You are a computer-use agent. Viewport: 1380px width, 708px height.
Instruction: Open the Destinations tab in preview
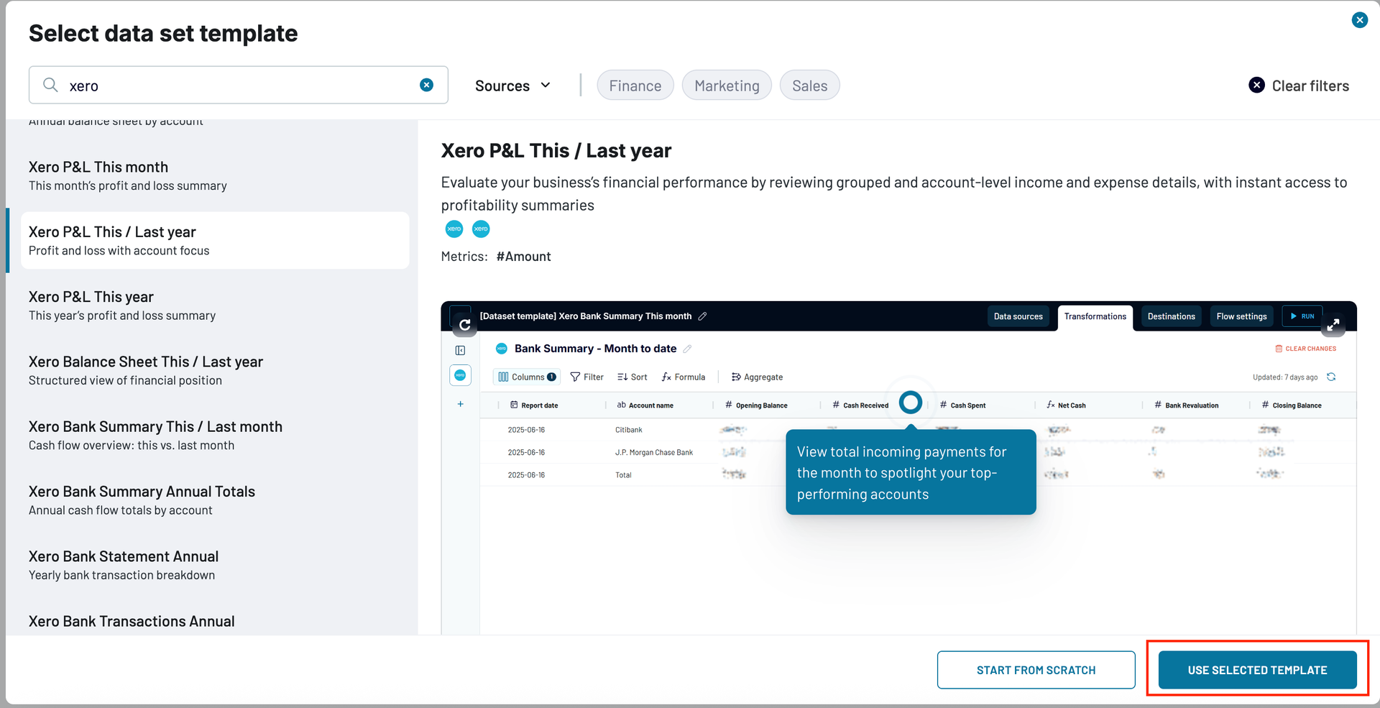(1171, 316)
